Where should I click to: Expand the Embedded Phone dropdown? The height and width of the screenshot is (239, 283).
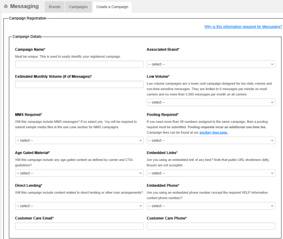211,206
